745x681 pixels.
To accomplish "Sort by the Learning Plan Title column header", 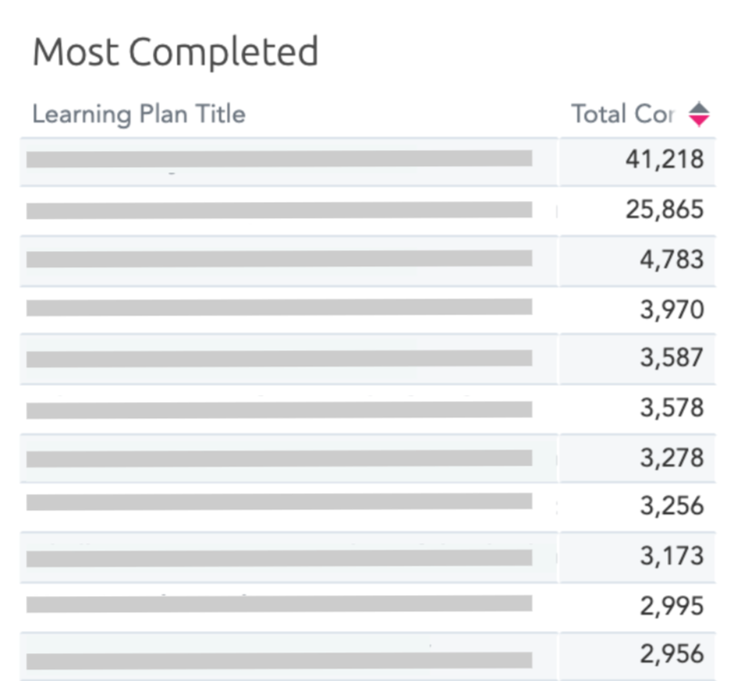I will tap(138, 114).
